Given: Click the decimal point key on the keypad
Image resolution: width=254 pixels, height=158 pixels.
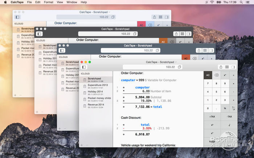Looking at the screenshot, I should click(216, 108).
